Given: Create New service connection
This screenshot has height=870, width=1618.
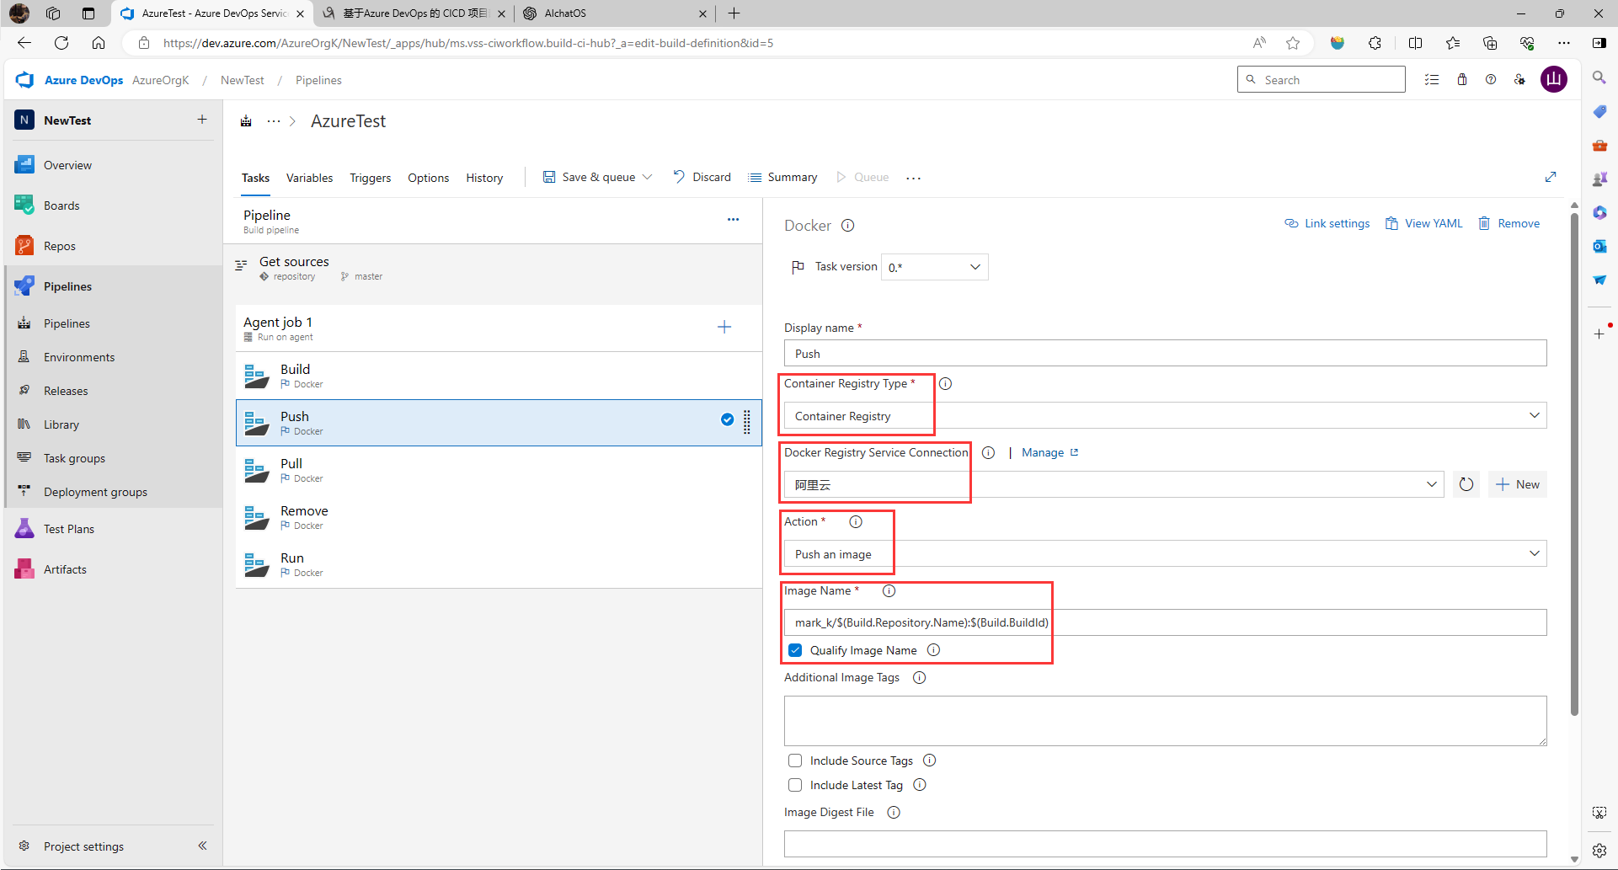Looking at the screenshot, I should coord(1518,484).
